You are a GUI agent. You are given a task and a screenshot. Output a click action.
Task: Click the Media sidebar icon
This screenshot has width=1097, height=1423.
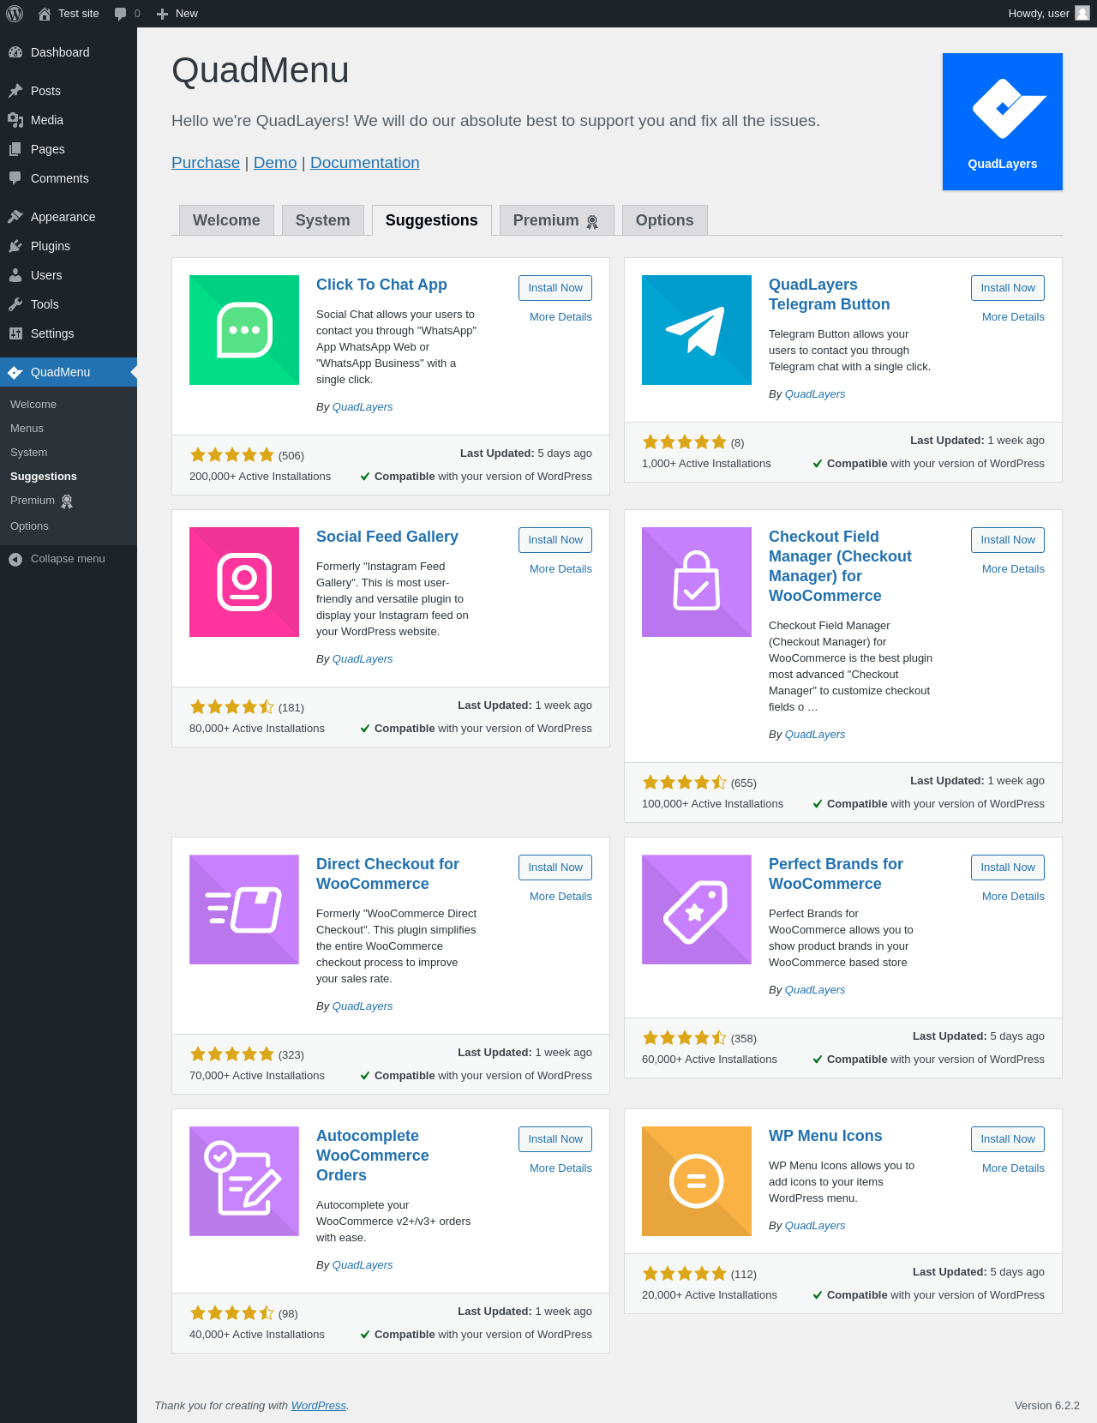click(15, 120)
